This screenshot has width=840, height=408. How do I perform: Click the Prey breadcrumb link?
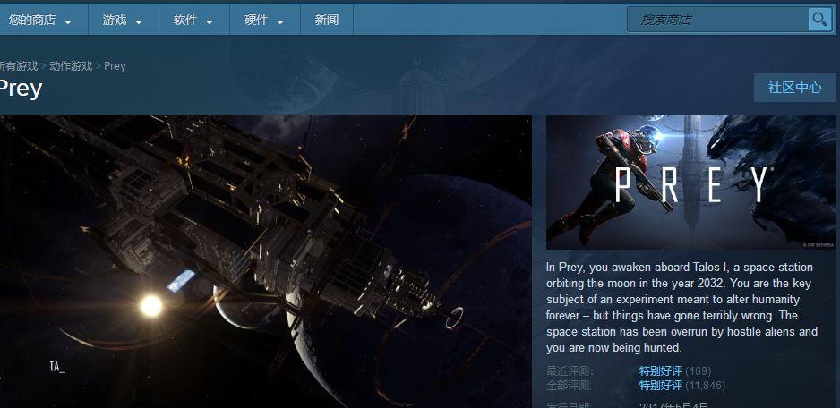click(115, 66)
